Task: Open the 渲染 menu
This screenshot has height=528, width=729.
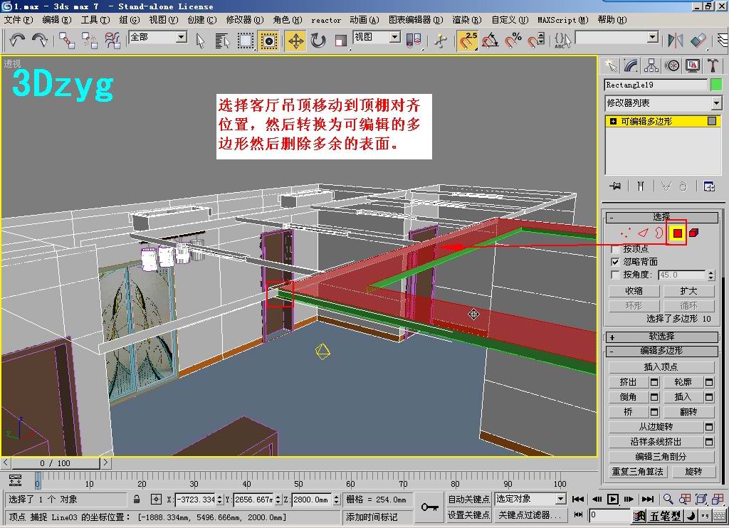Action: (x=466, y=20)
